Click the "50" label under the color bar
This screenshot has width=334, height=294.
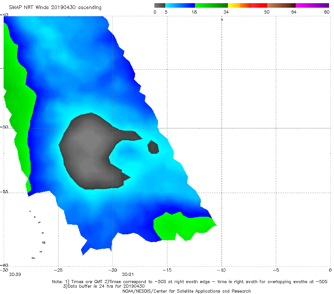pyautogui.click(x=267, y=12)
